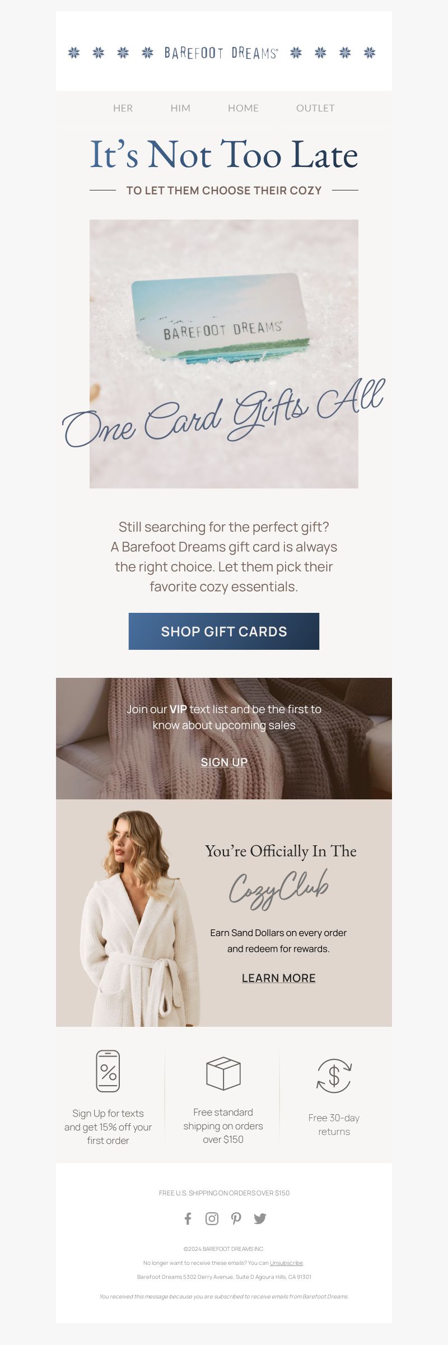
Task: Click the dollar returns icon
Action: click(334, 1076)
